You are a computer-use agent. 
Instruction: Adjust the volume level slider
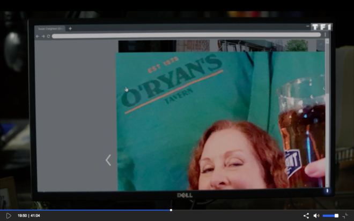click(330, 216)
